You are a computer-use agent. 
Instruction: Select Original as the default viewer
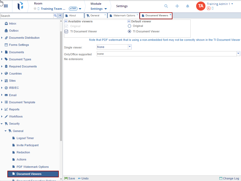coord(129,26)
